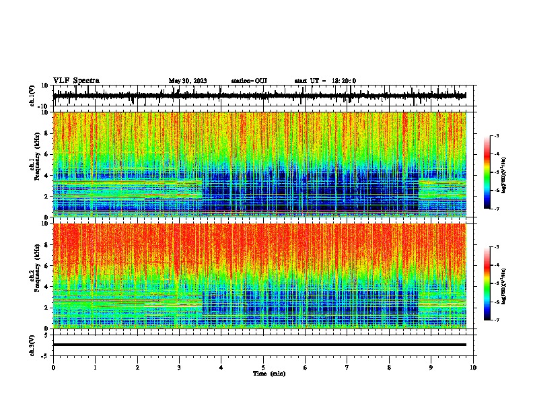Click the "VLF Spectra" plot title
Screen dimensions: 533x412
point(76,81)
